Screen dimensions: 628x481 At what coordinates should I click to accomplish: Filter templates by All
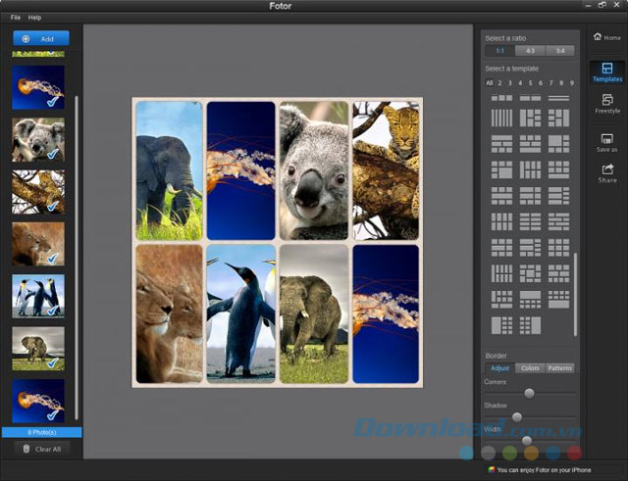pyautogui.click(x=489, y=83)
